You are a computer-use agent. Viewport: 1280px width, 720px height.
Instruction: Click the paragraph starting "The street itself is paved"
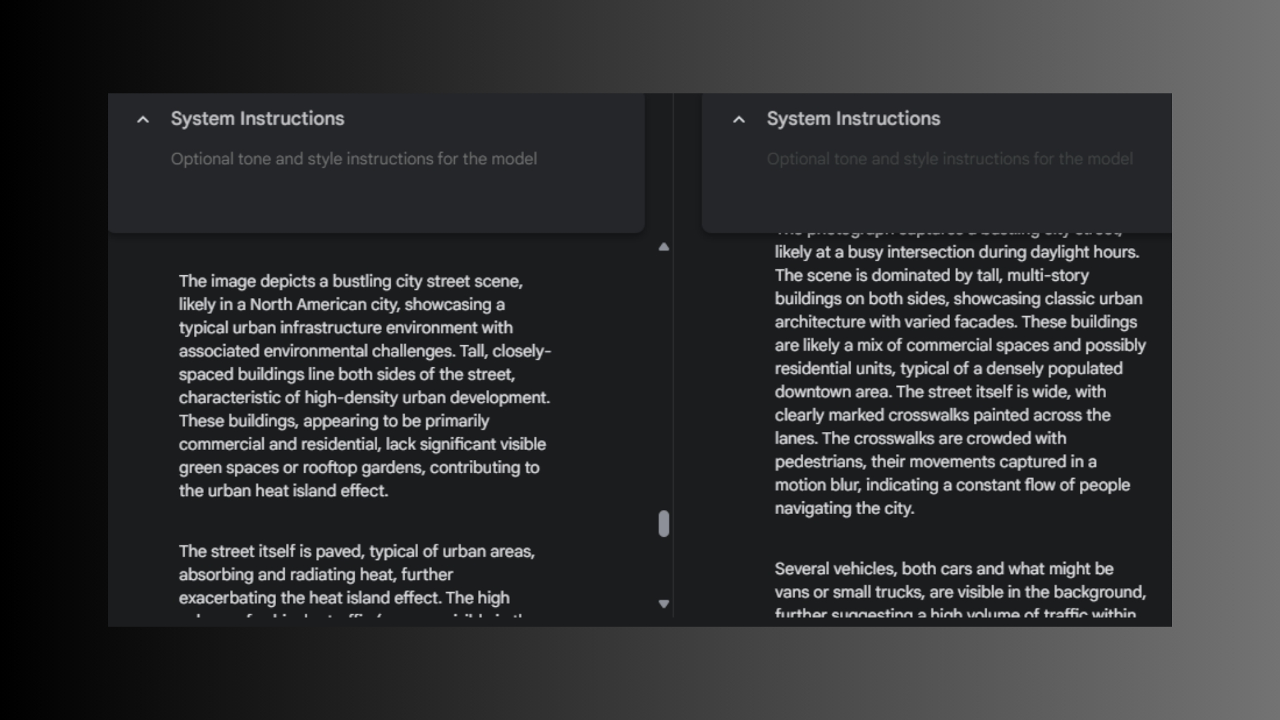point(357,575)
